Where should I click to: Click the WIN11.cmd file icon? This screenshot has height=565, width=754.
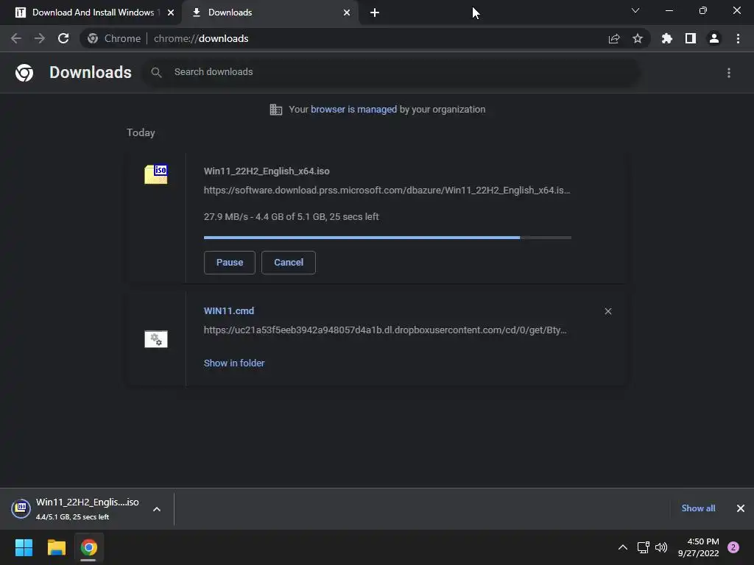(x=156, y=338)
